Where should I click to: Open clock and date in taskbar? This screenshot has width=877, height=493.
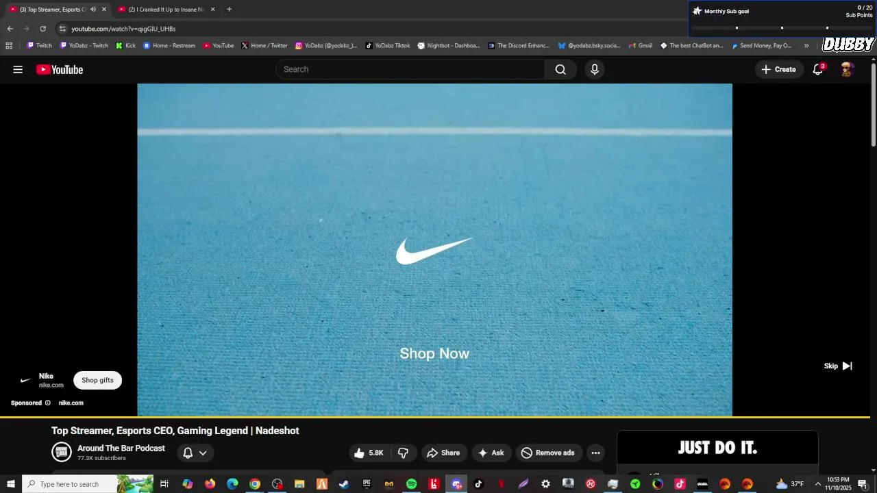838,484
